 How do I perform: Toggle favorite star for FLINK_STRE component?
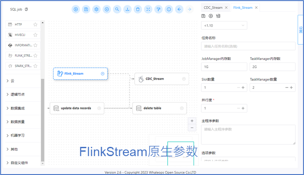[x=35, y=55]
